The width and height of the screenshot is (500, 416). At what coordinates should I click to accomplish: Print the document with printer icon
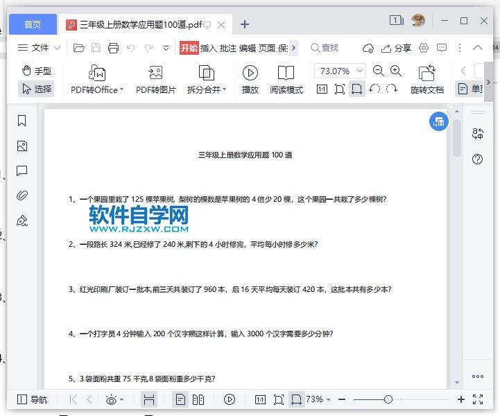click(x=113, y=48)
